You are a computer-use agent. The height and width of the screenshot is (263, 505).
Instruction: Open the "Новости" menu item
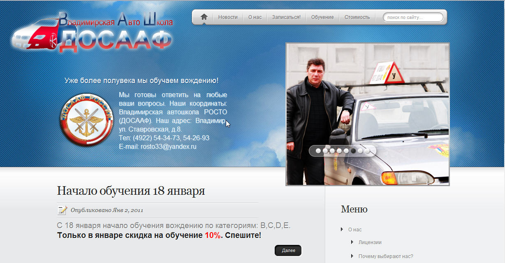coord(228,17)
